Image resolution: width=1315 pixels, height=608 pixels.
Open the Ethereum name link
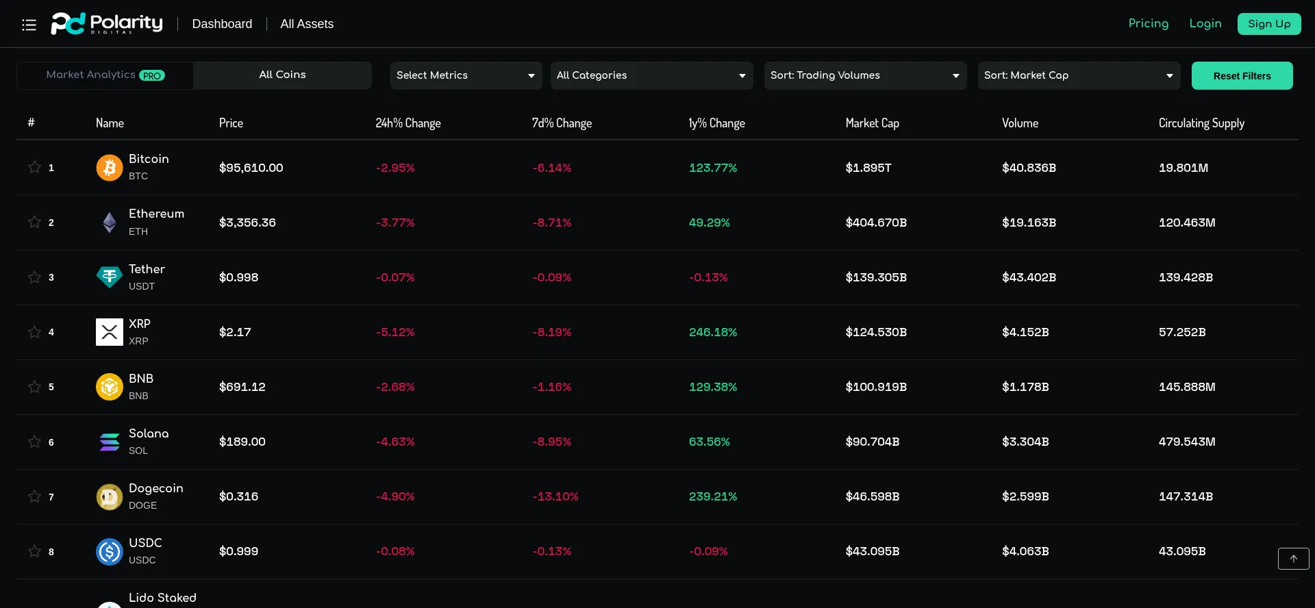click(x=156, y=214)
